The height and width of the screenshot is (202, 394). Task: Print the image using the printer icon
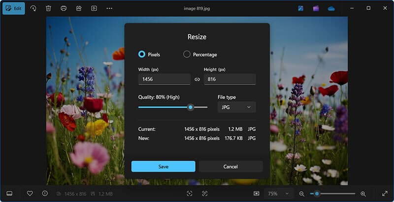point(63,8)
